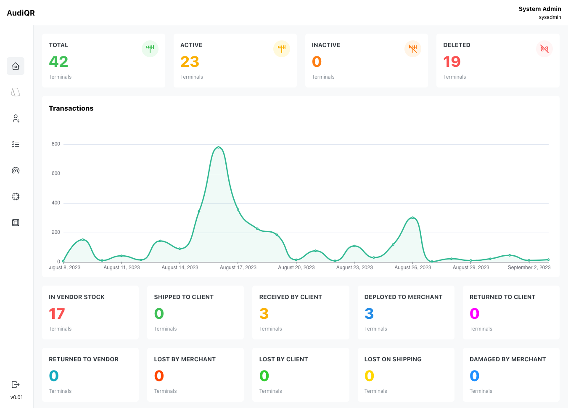Click the August 14, 2023 axis label
The image size is (568, 408).
click(180, 268)
